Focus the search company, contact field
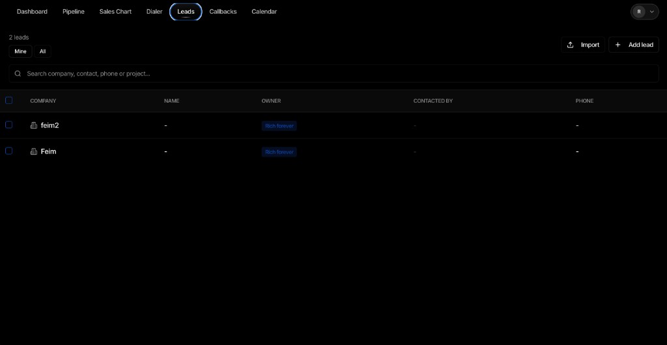This screenshot has height=345, width=667. (x=334, y=73)
